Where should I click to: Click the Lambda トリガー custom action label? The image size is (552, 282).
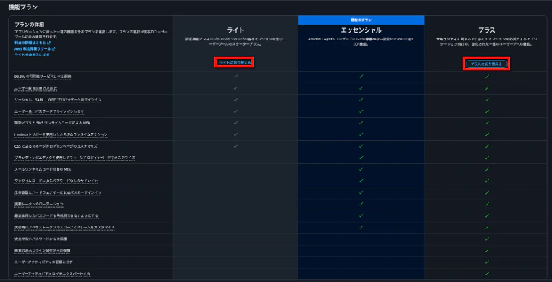click(61, 134)
